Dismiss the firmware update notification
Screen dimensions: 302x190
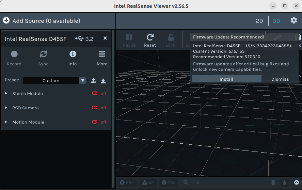[280, 79]
